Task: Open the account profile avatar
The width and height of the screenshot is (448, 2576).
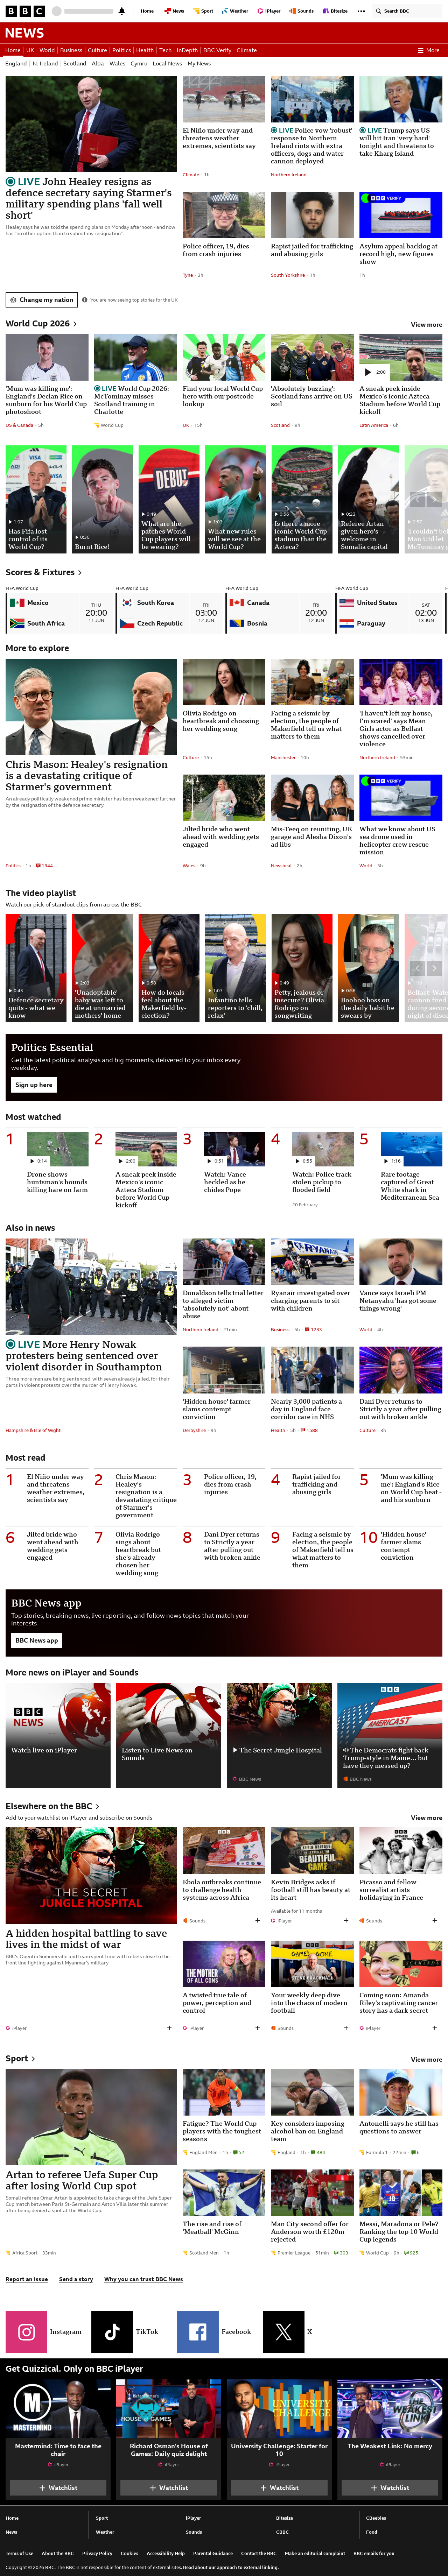Action: (57, 11)
